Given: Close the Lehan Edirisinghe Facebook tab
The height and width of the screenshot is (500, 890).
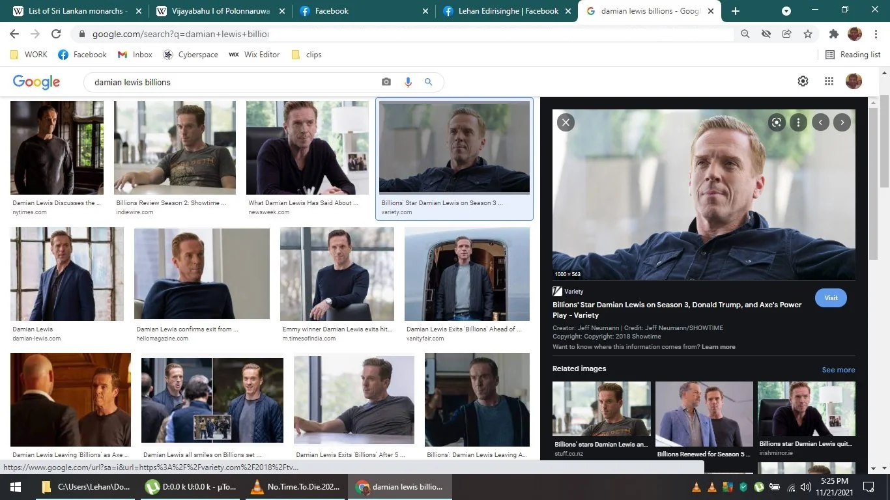Looking at the screenshot, I should click(x=567, y=11).
